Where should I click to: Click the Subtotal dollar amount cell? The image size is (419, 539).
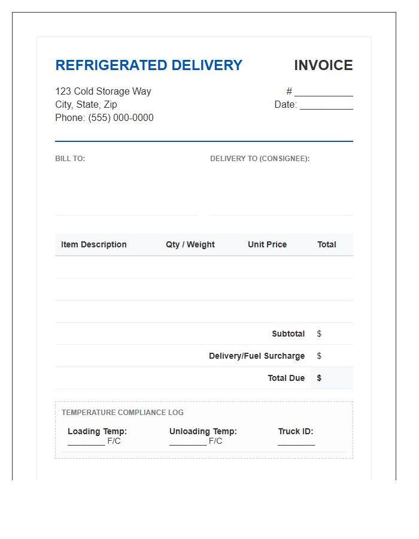[332, 334]
